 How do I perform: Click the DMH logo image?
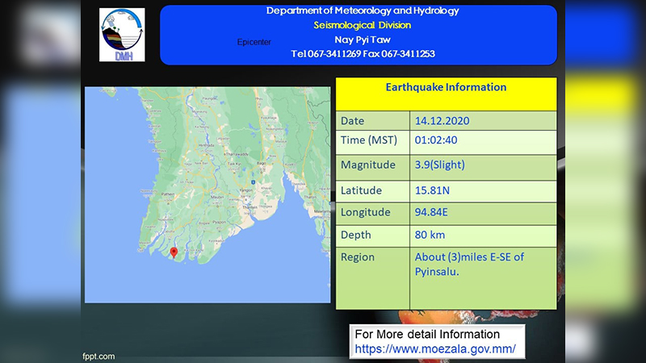point(122,35)
